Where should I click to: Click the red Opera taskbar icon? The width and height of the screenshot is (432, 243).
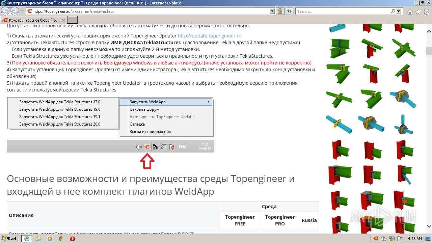click(x=72, y=239)
